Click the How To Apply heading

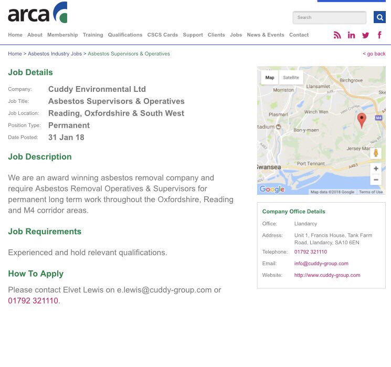[x=36, y=274]
